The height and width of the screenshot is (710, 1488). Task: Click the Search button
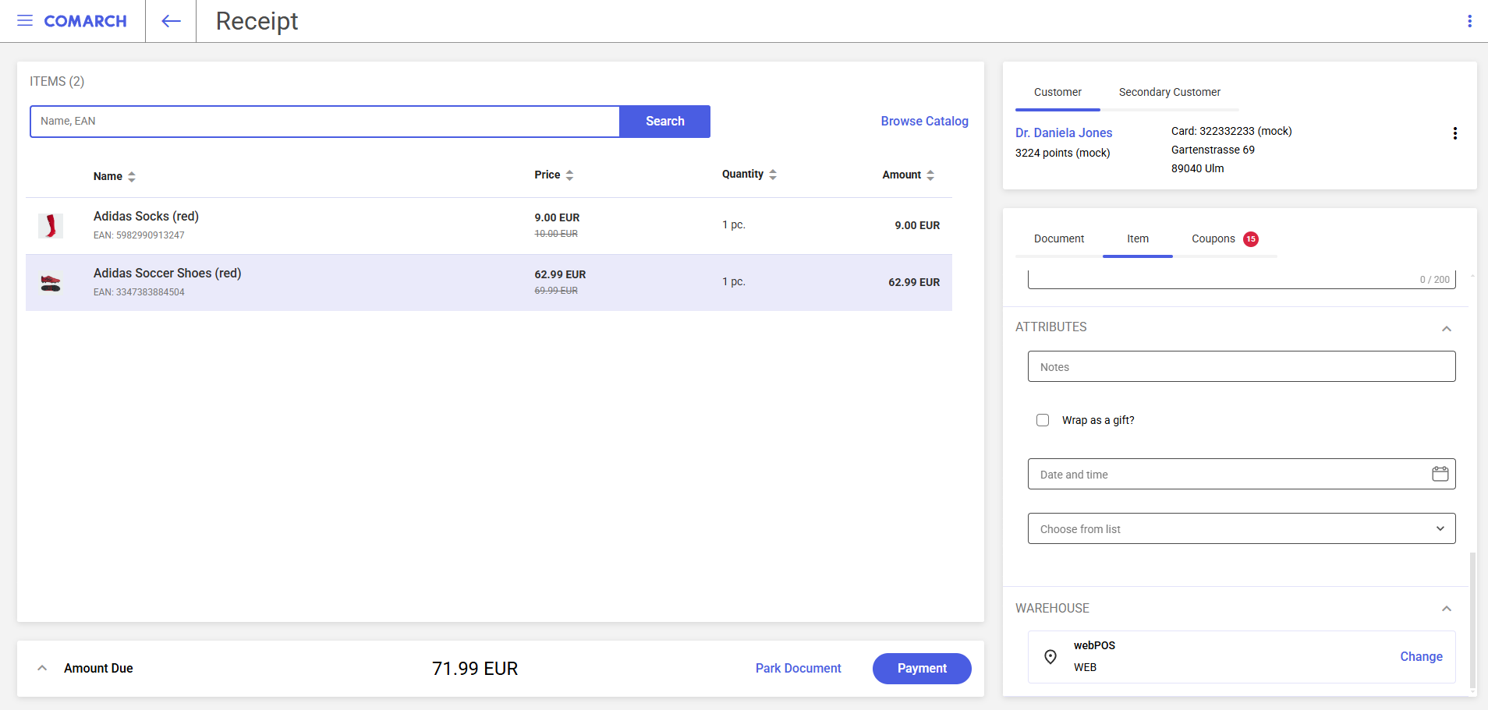pos(665,122)
